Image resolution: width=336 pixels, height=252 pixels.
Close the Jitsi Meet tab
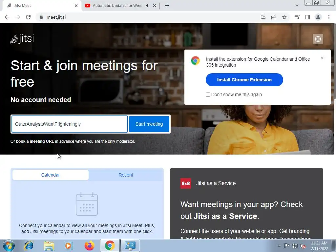pyautogui.click(x=76, y=6)
